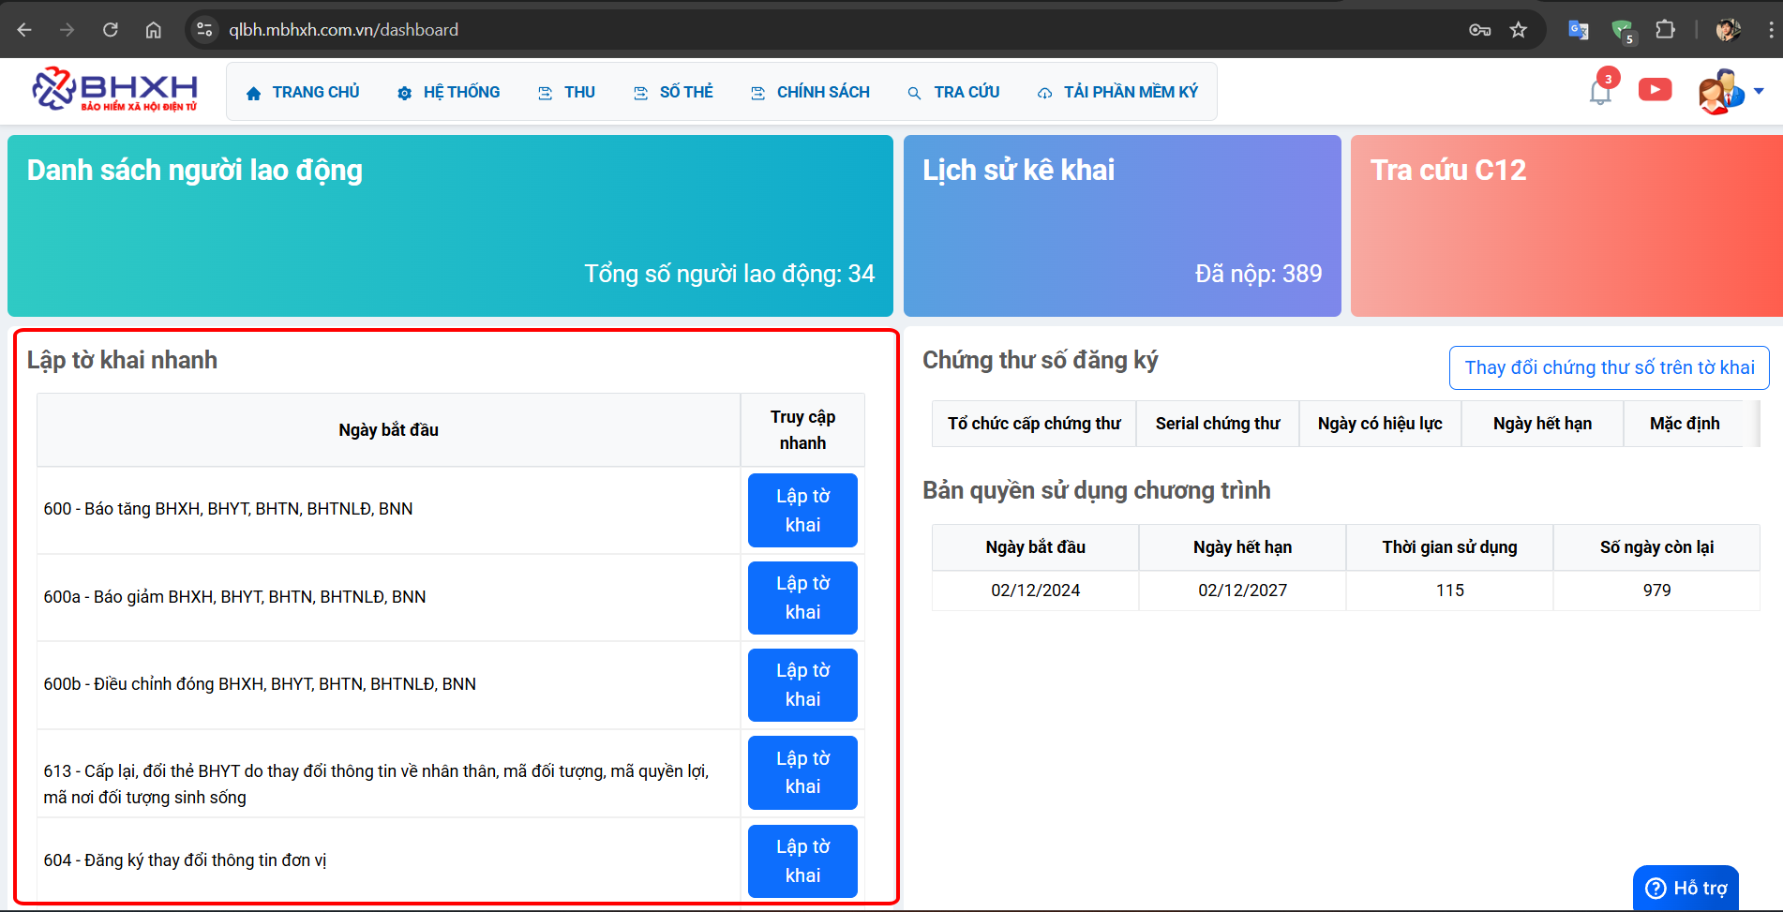Open the green shield extension with badge 5
The height and width of the screenshot is (912, 1783).
(1623, 31)
